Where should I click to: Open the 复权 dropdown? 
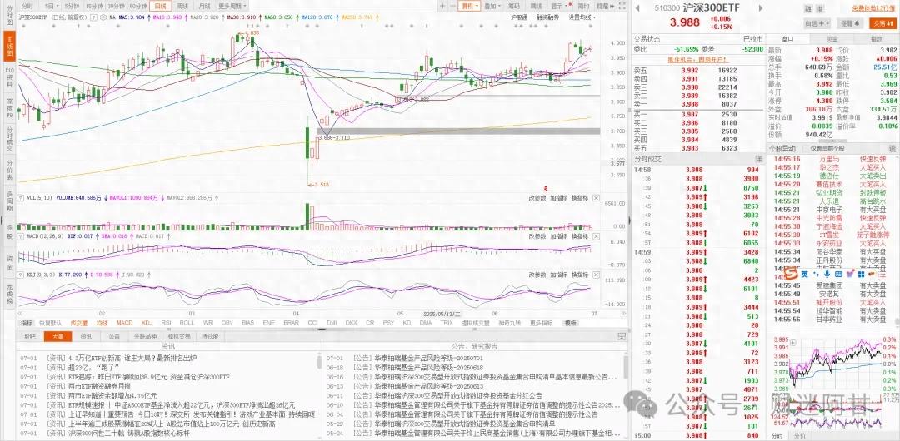[470, 6]
